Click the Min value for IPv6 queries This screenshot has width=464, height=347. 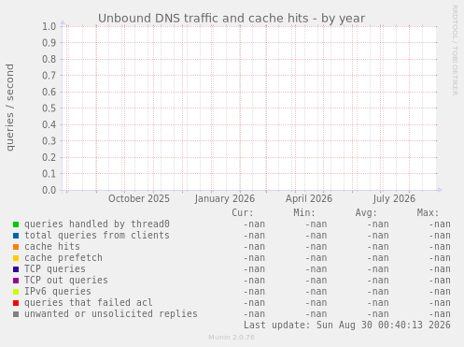pyautogui.click(x=316, y=292)
